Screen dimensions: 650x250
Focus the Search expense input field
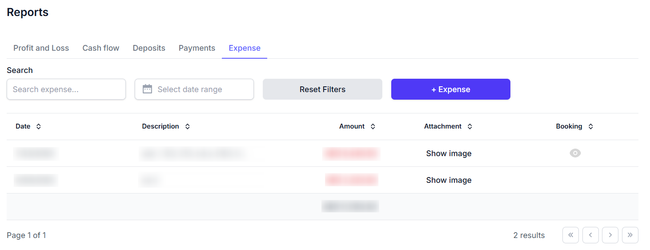click(66, 89)
